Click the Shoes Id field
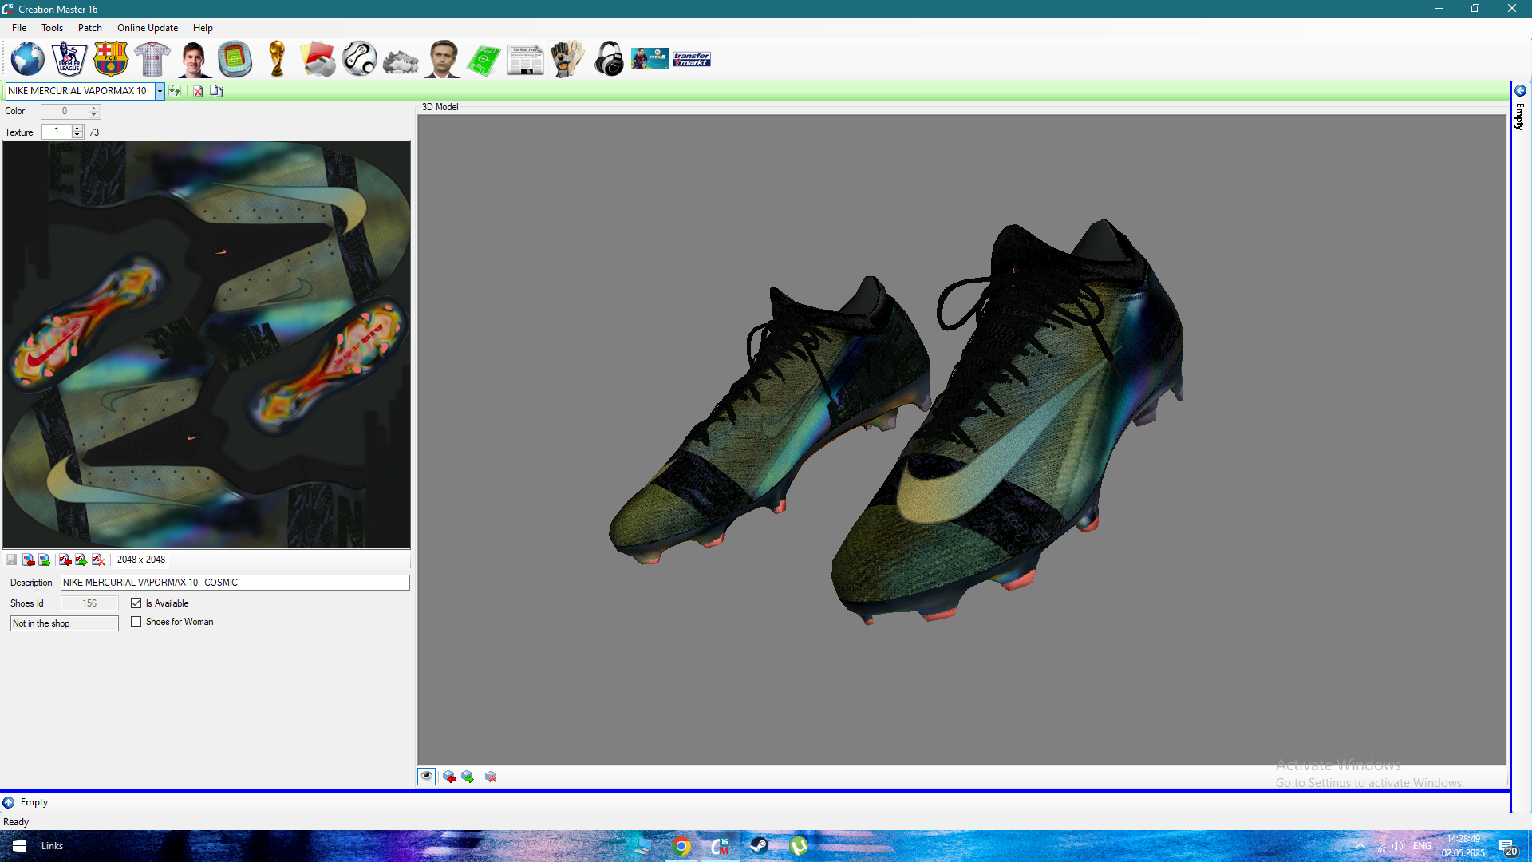The height and width of the screenshot is (862, 1532). (x=89, y=603)
